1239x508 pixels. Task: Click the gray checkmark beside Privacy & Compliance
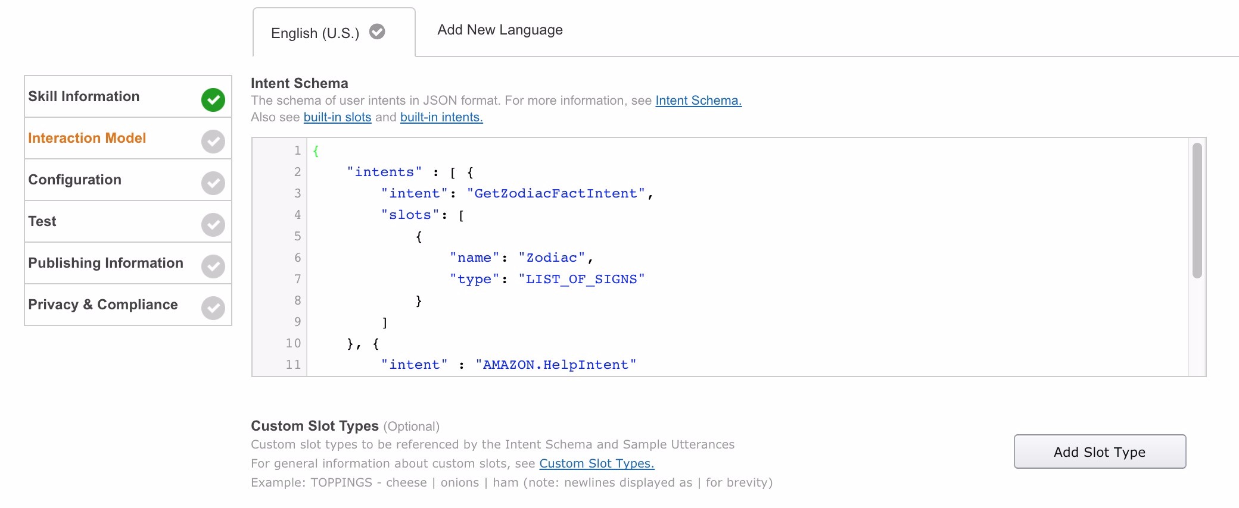[x=213, y=308]
